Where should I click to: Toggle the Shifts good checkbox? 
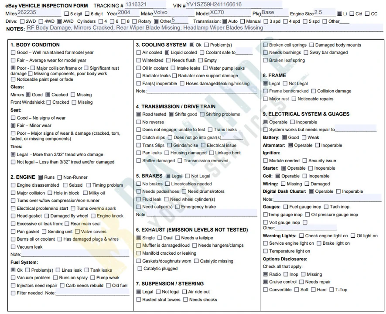[171, 114]
